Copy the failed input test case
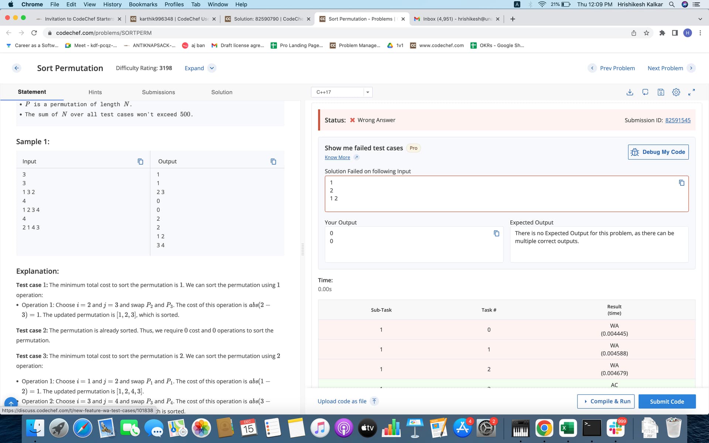Viewport: 709px width, 443px height. 681,183
